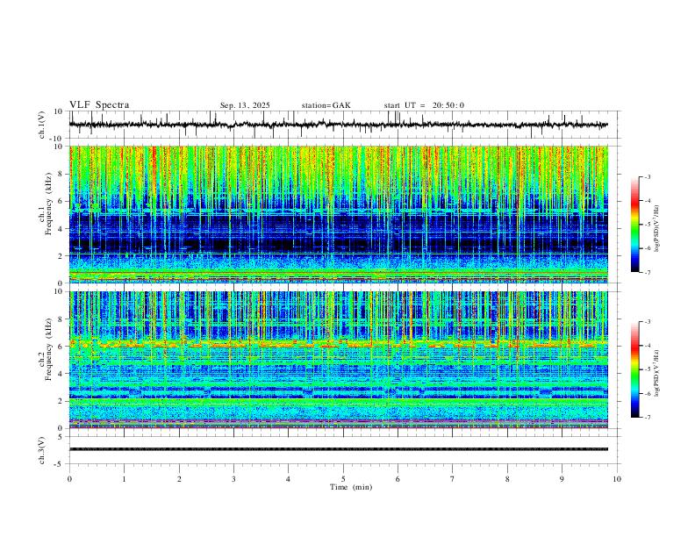Click the 'ch.3(V)' axis label
The width and height of the screenshot is (695, 537).
point(42,450)
